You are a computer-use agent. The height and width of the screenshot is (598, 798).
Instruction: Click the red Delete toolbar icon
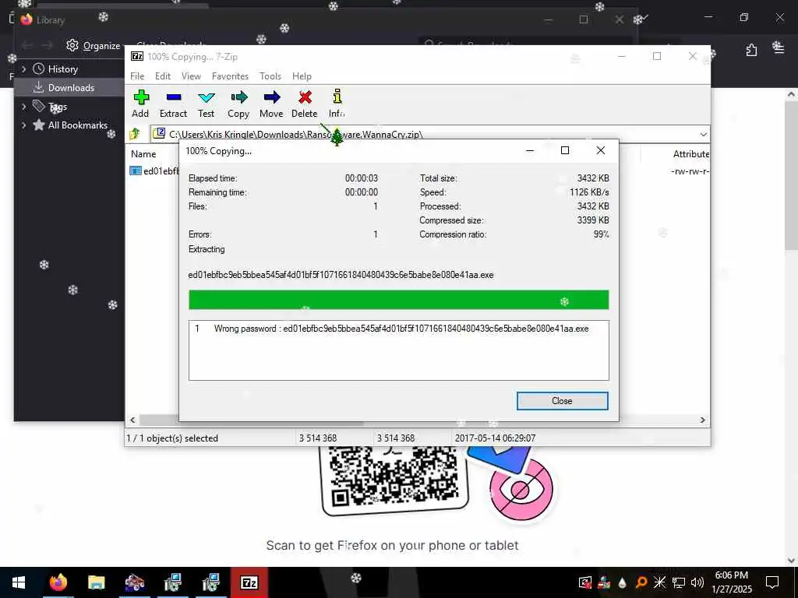click(305, 97)
